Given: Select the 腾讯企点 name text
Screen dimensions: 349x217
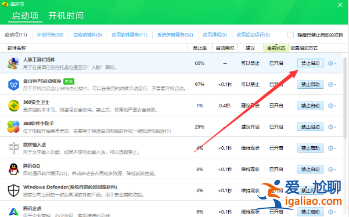Looking at the screenshot, I should 33,208.
